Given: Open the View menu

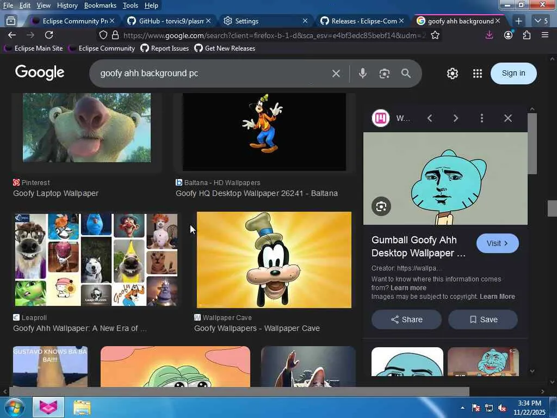Looking at the screenshot, I should 44,5.
